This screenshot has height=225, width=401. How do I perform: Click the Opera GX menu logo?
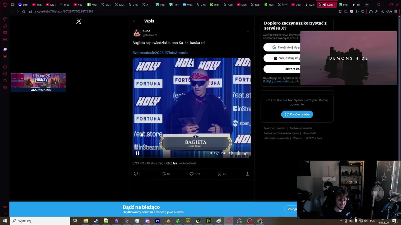pyautogui.click(x=5, y=5)
